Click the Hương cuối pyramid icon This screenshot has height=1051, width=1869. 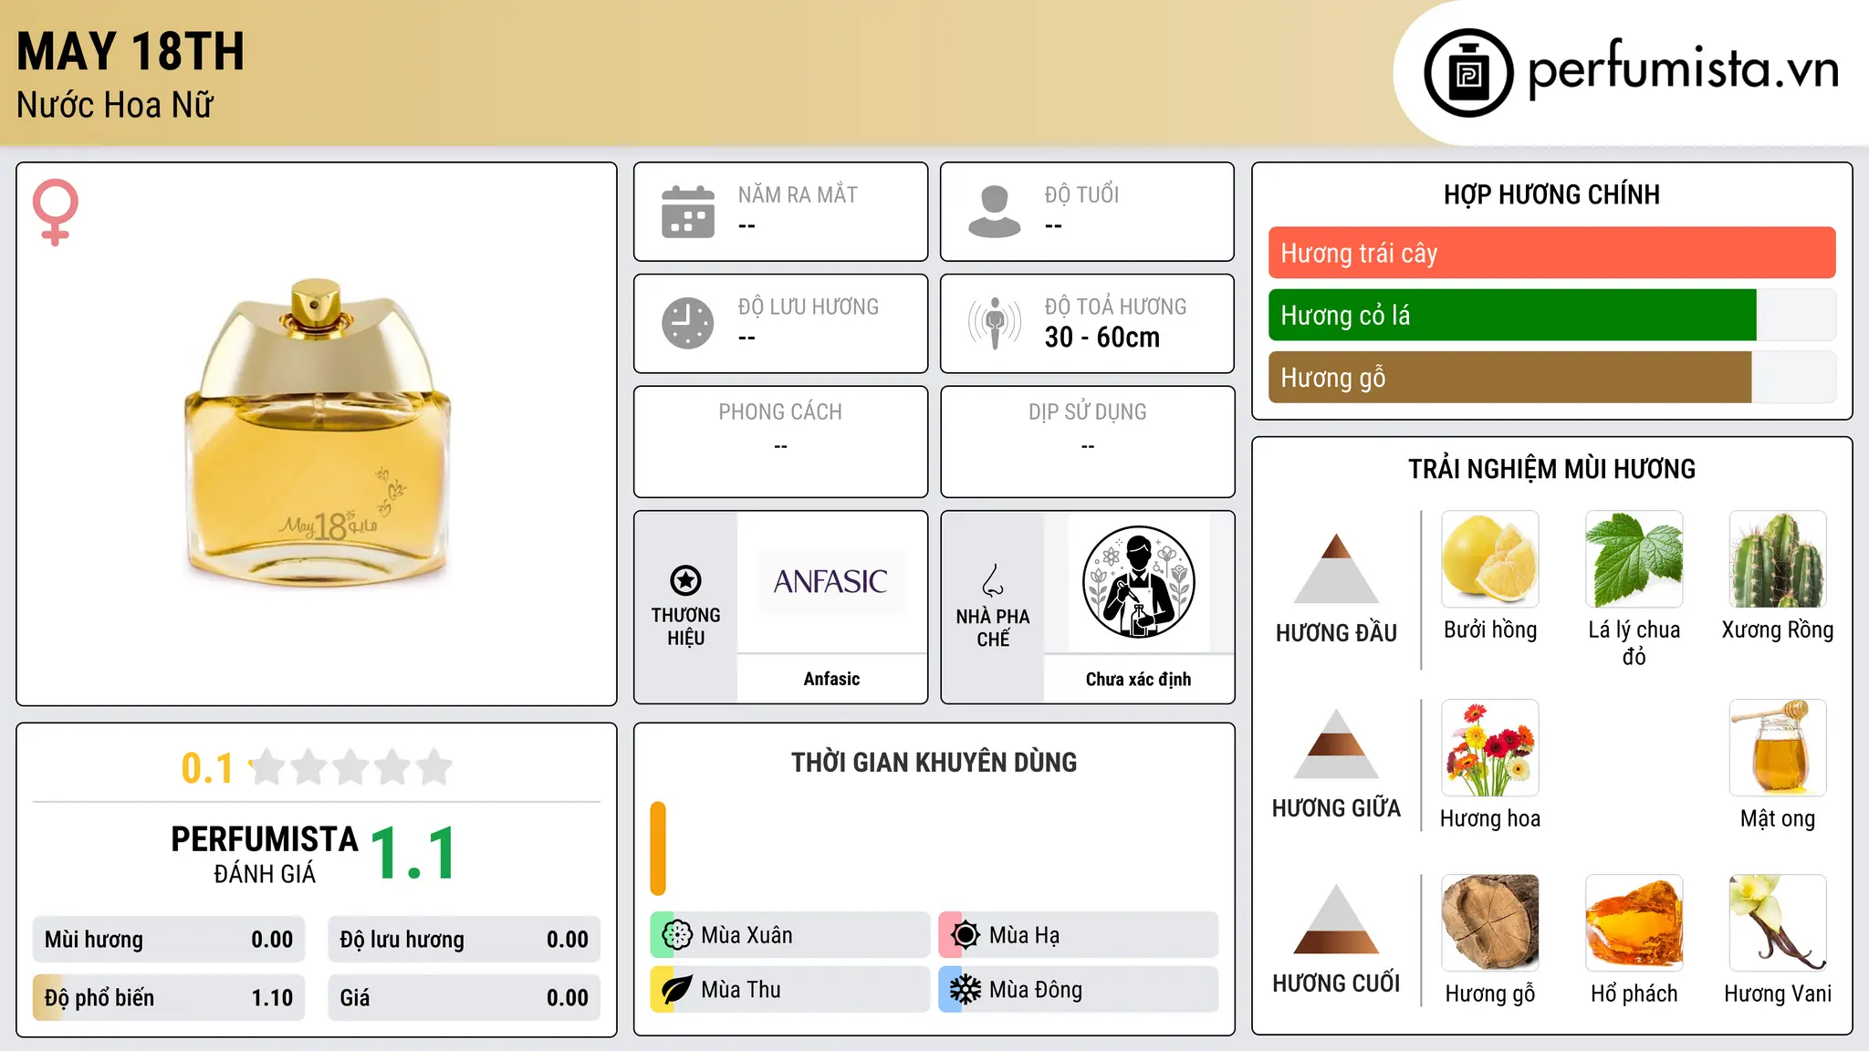(1336, 919)
